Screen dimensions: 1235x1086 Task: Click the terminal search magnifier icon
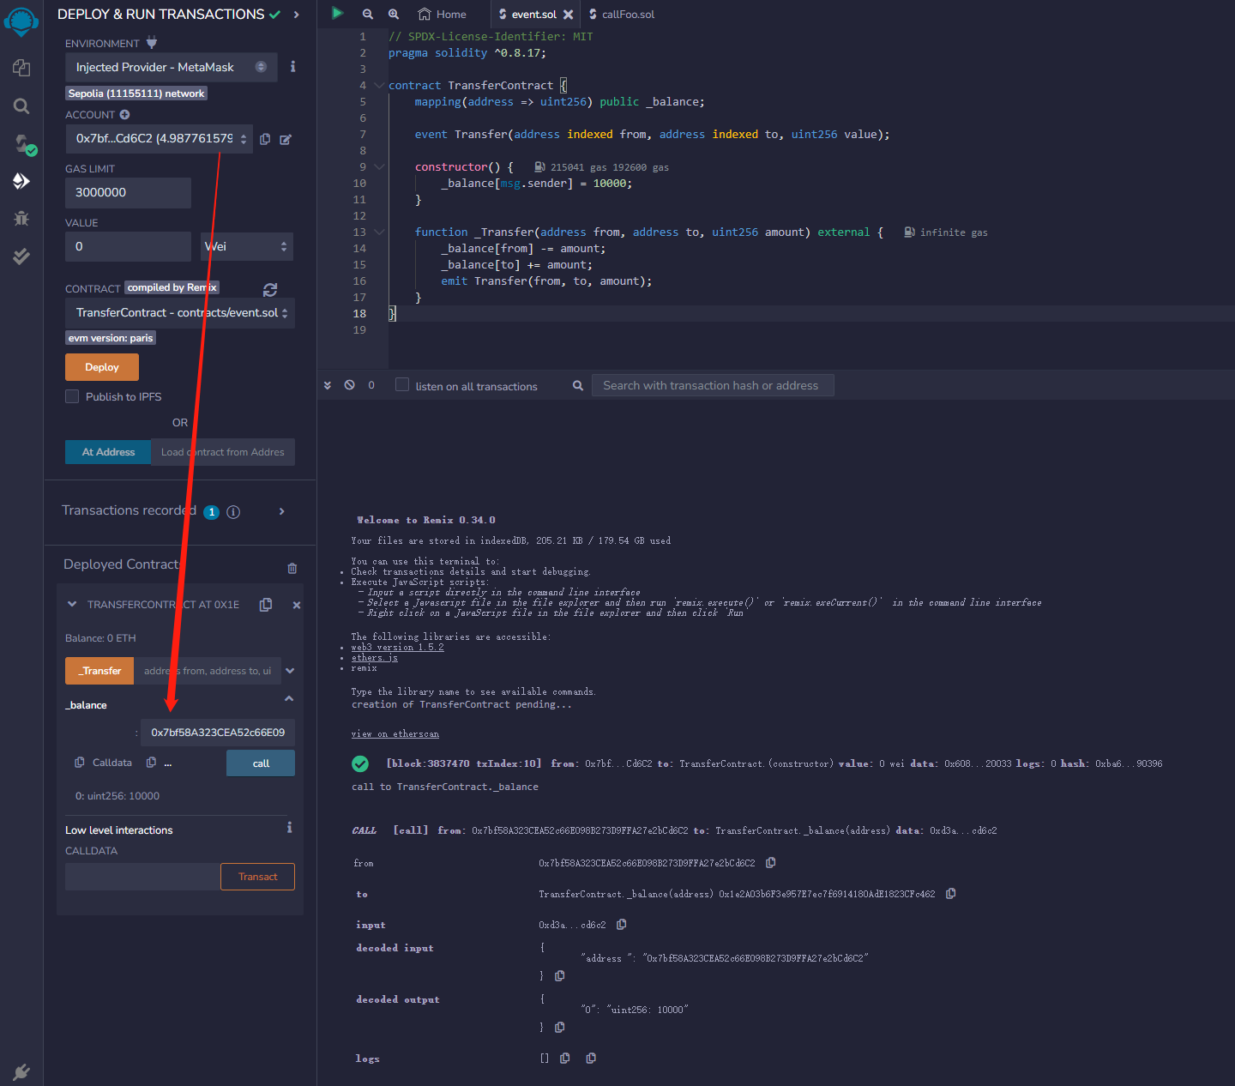(x=578, y=386)
